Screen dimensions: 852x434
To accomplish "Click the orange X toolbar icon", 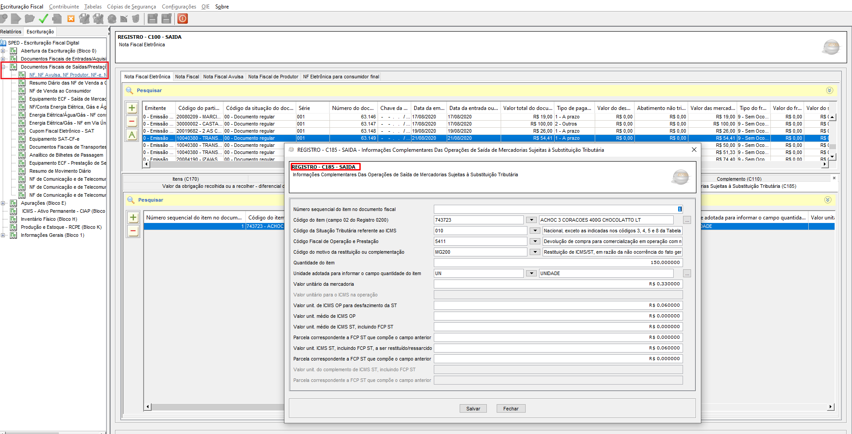I will (71, 19).
